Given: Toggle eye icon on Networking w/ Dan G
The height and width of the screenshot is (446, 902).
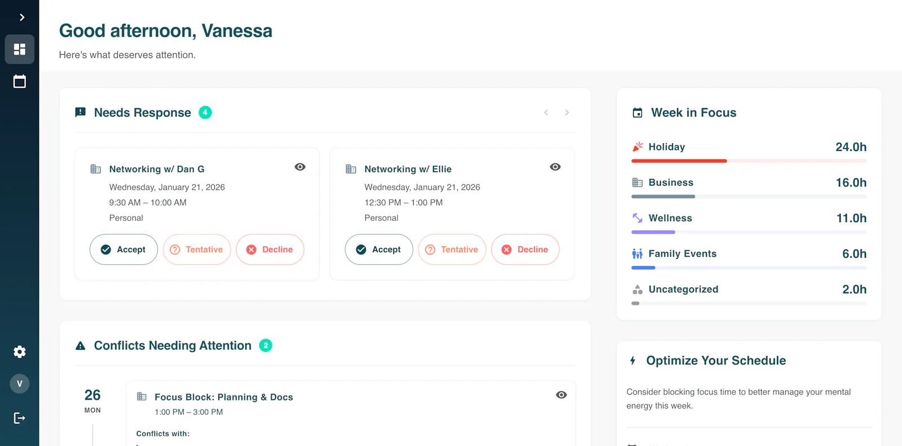Looking at the screenshot, I should [300, 167].
